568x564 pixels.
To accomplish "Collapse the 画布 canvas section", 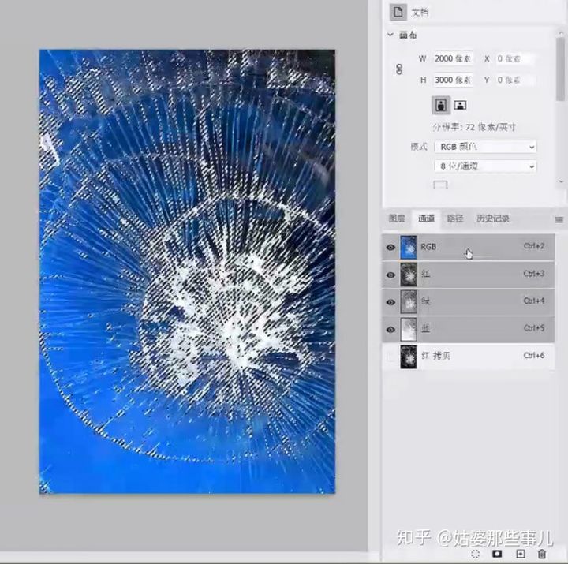I will [x=390, y=35].
